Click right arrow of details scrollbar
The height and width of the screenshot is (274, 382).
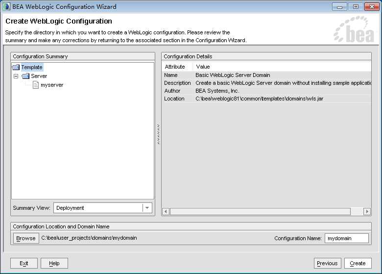(x=367, y=211)
